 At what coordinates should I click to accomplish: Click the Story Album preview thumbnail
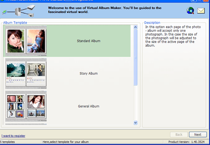click(26, 73)
